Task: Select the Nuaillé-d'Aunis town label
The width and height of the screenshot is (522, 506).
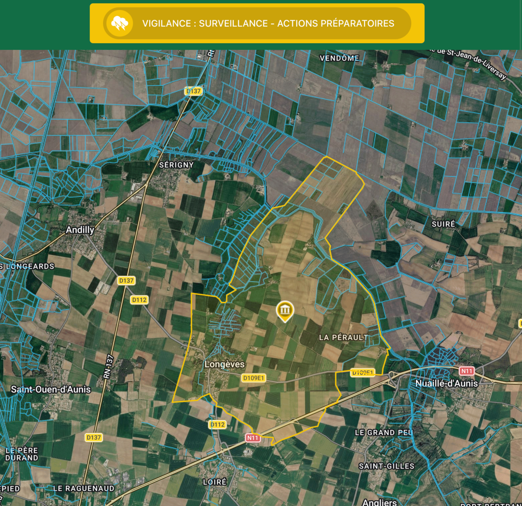Action: point(447,383)
